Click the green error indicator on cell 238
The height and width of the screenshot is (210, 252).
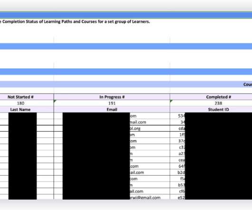coord(171,101)
